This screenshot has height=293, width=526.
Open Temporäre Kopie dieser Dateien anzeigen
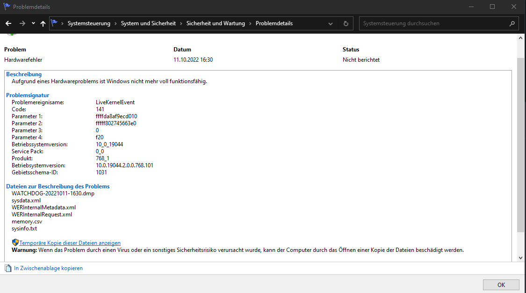point(70,243)
